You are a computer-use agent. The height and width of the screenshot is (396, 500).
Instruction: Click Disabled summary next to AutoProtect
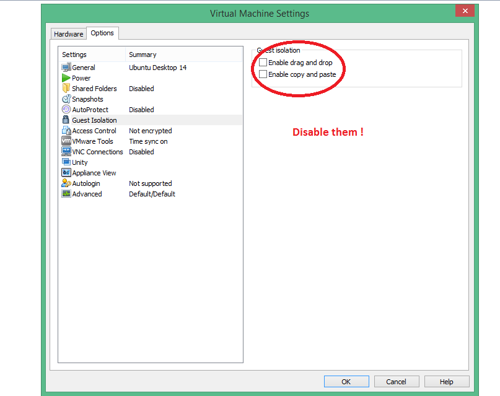point(142,110)
